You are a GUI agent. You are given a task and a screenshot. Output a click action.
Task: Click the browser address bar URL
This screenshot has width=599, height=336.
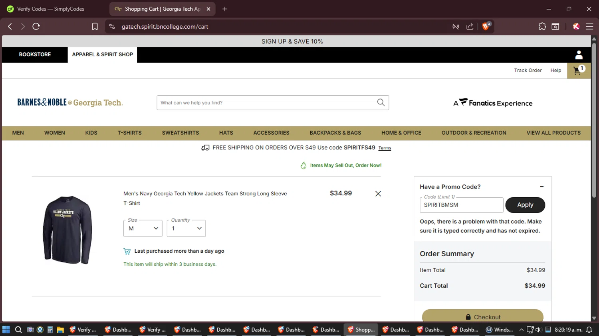[x=165, y=27]
